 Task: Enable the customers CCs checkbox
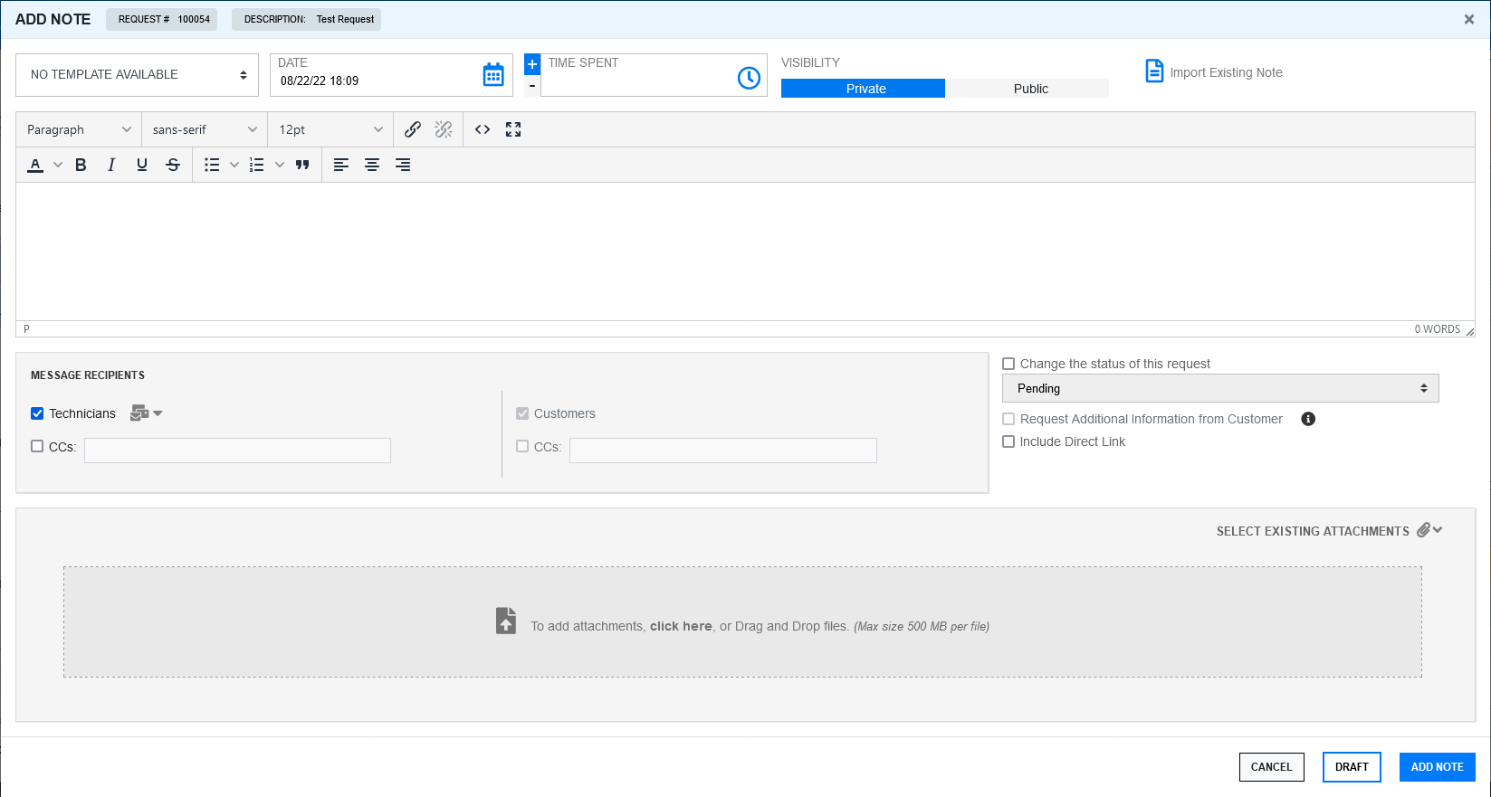pyautogui.click(x=522, y=446)
